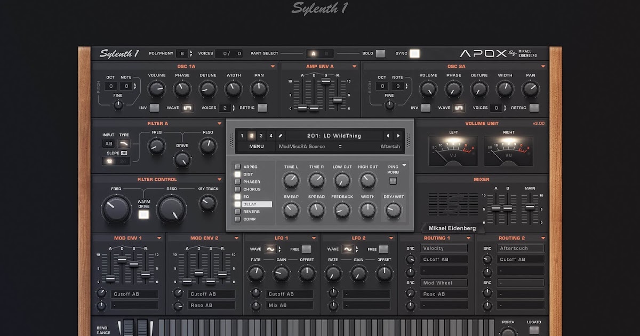The image size is (640, 336).
Task: Adjust the AMP ENV A sustain slider
Action: click(x=325, y=81)
